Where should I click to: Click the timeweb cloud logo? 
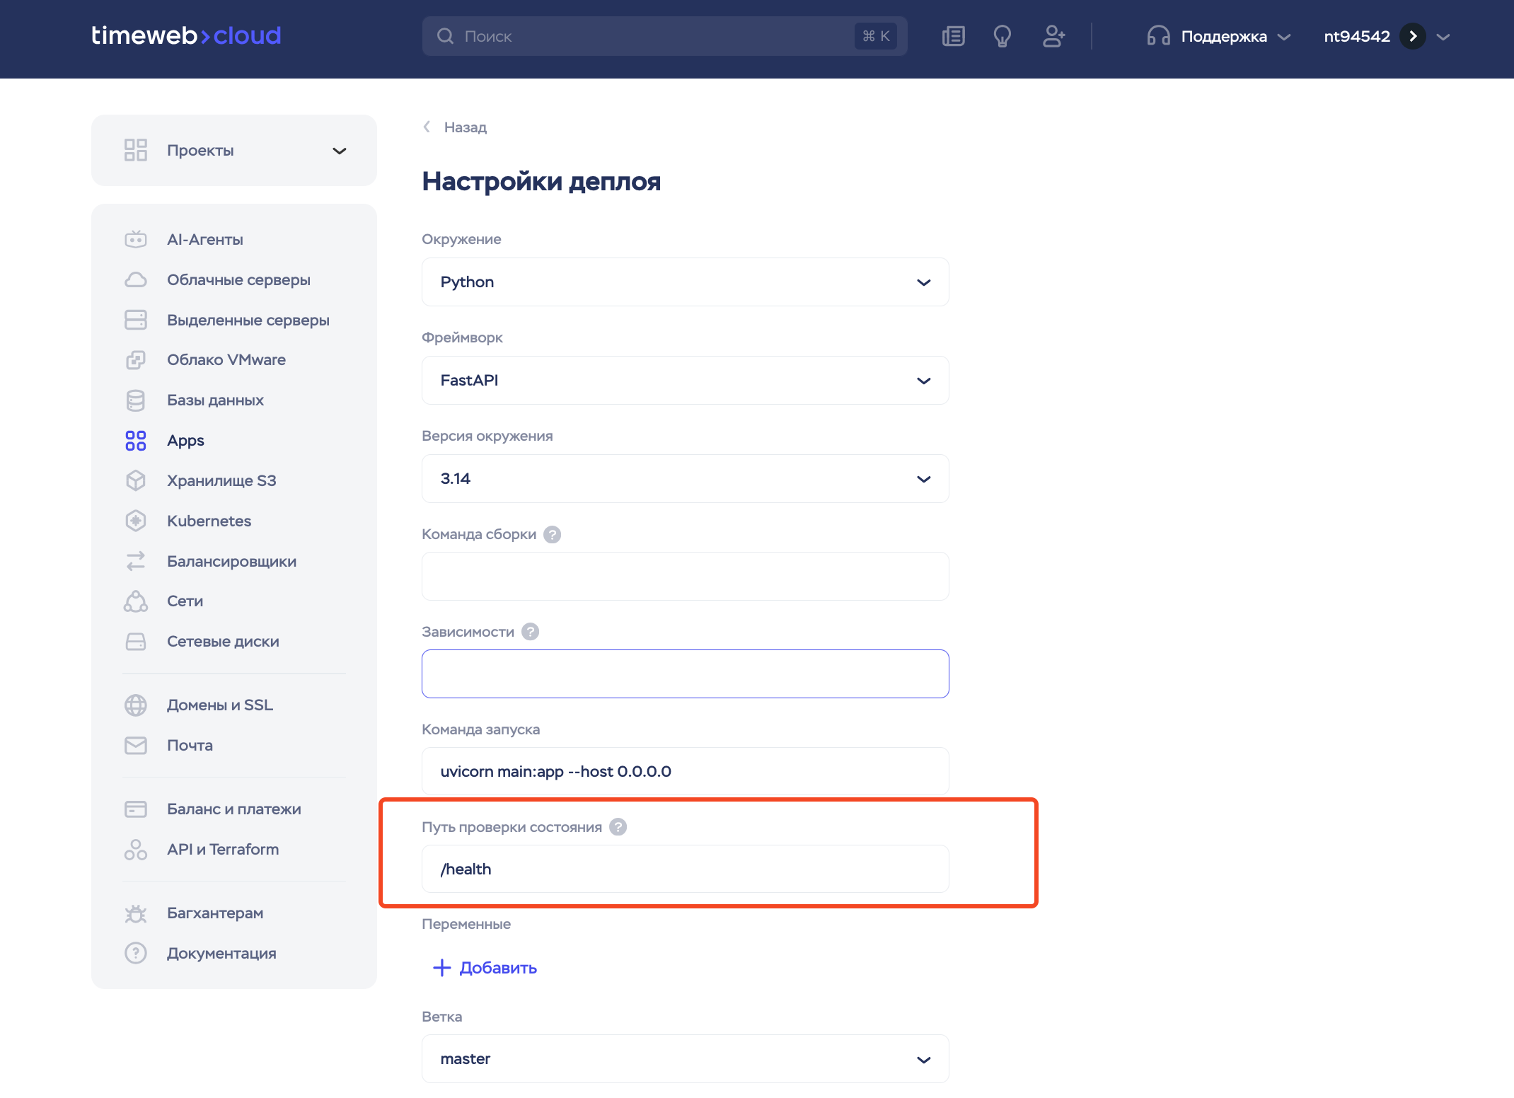tap(186, 35)
